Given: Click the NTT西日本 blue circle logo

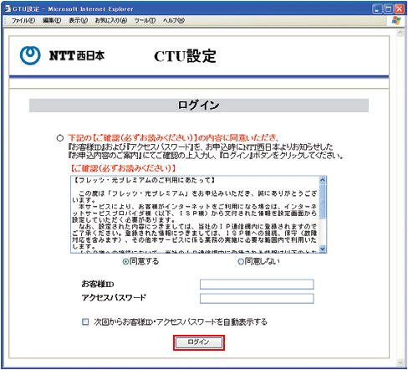Looking at the screenshot, I should pos(30,55).
